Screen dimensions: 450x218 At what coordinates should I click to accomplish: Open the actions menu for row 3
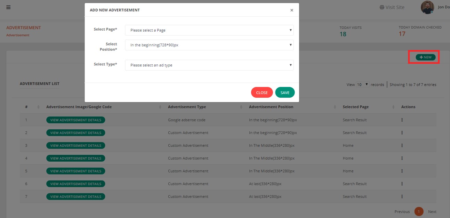click(402, 146)
